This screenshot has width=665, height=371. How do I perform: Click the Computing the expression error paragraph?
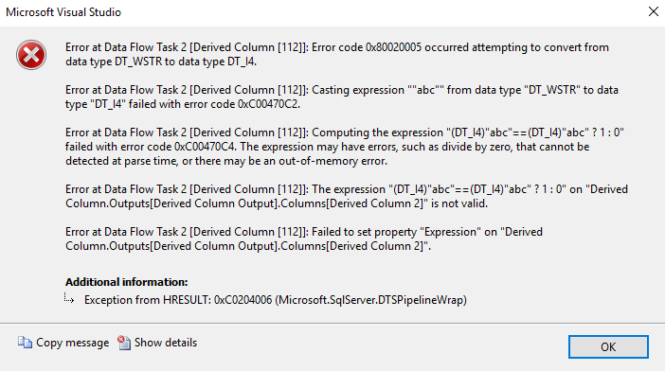point(345,147)
